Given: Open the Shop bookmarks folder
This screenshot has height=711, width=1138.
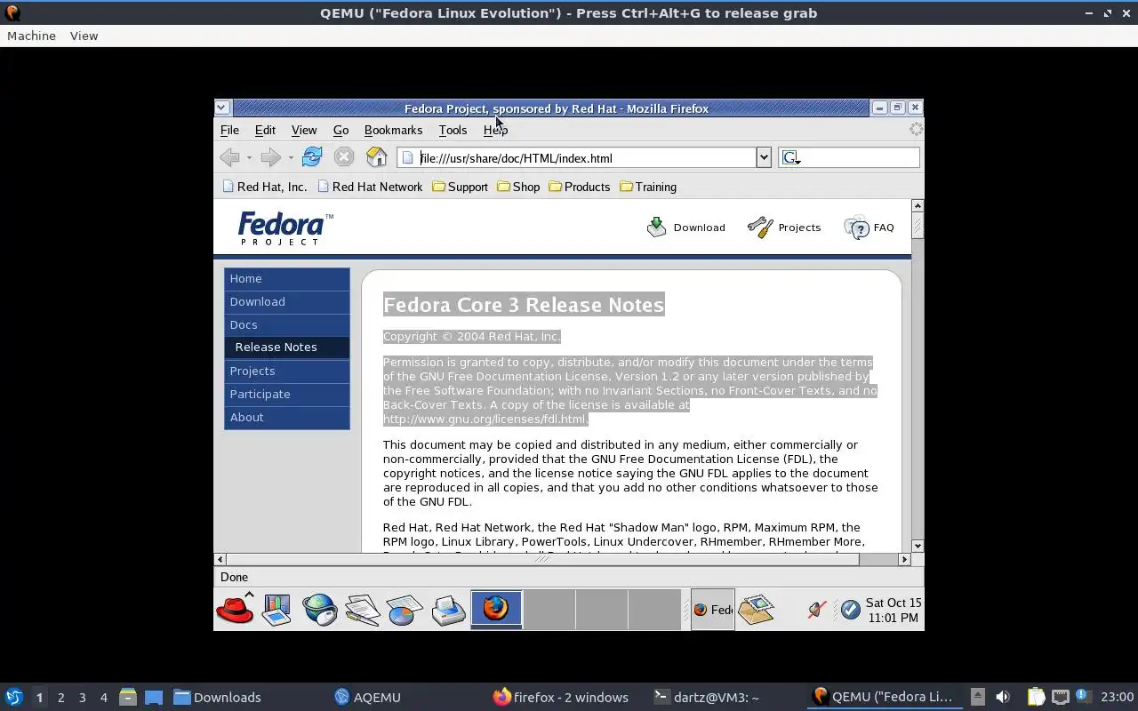Looking at the screenshot, I should pos(518,187).
